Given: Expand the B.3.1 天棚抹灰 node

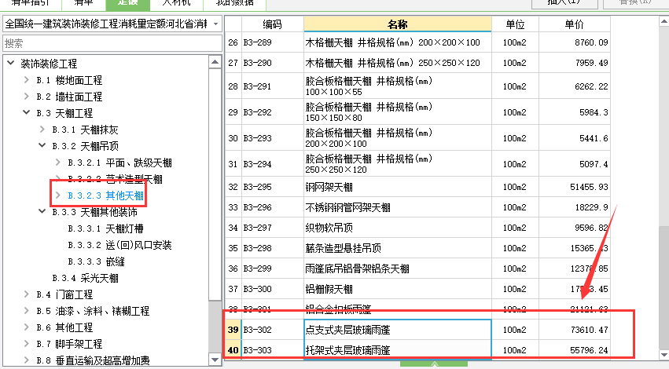Looking at the screenshot, I should coord(42,130).
